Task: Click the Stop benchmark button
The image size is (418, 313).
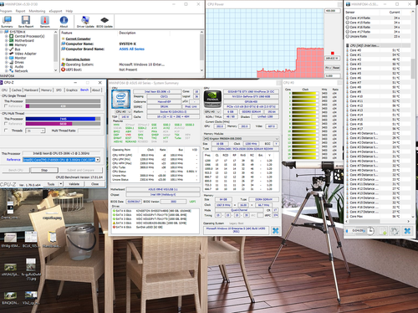Action: pos(44,170)
